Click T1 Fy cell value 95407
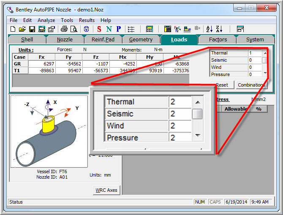Image resolution: width=283 pixels, height=215 pixels. click(68, 71)
